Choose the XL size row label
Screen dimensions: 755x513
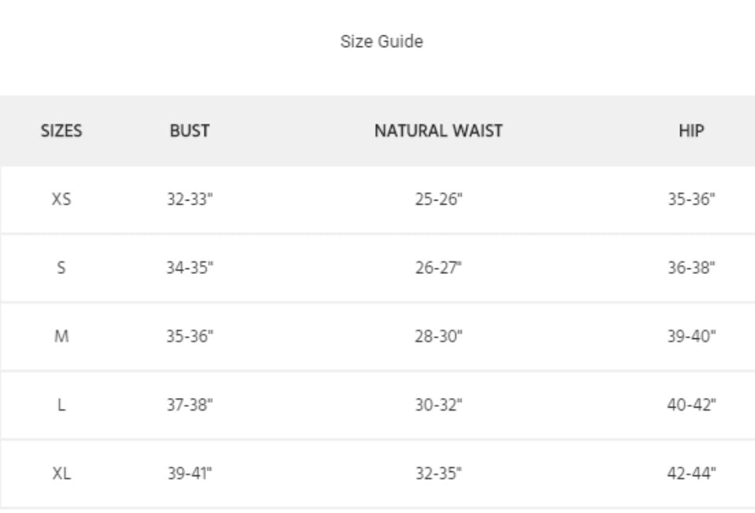(x=61, y=473)
